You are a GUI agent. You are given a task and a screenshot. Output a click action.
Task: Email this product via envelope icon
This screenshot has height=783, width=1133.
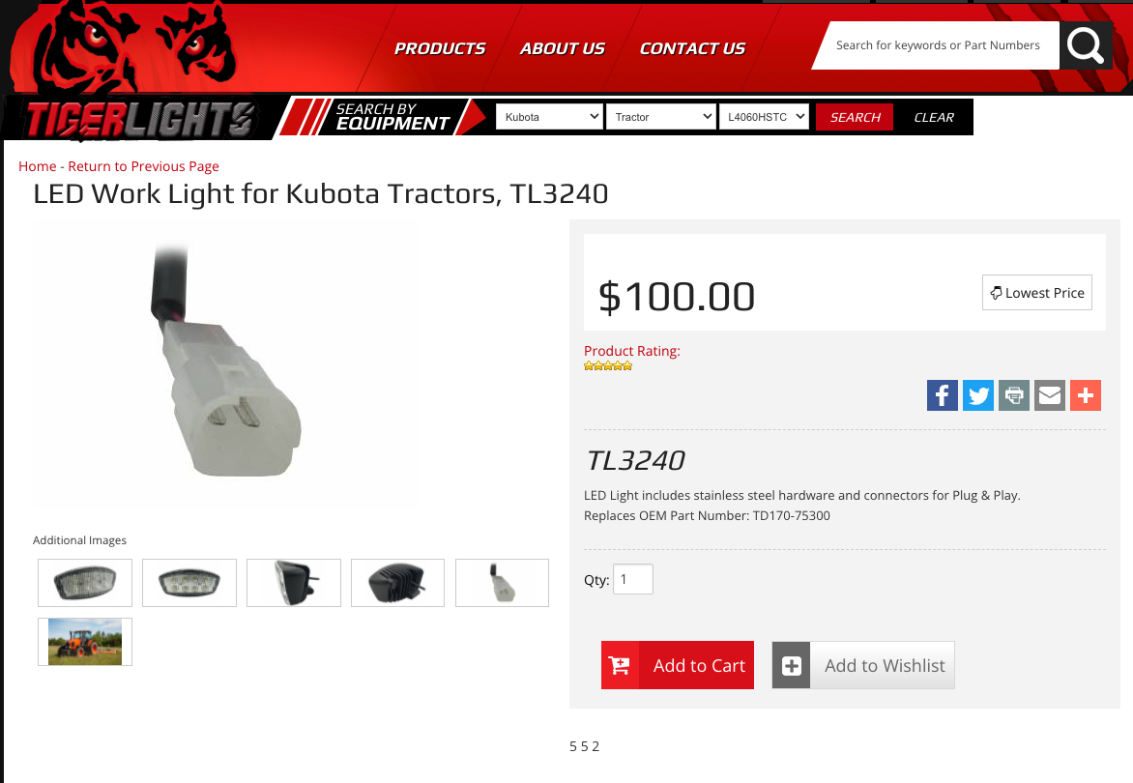[x=1050, y=395]
